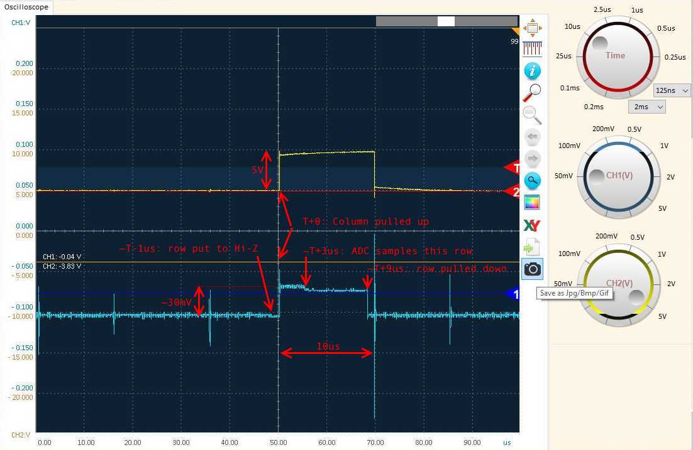Viewport: 693px width, 450px height.
Task: Click the red channel 2 zero marker
Action: (513, 191)
